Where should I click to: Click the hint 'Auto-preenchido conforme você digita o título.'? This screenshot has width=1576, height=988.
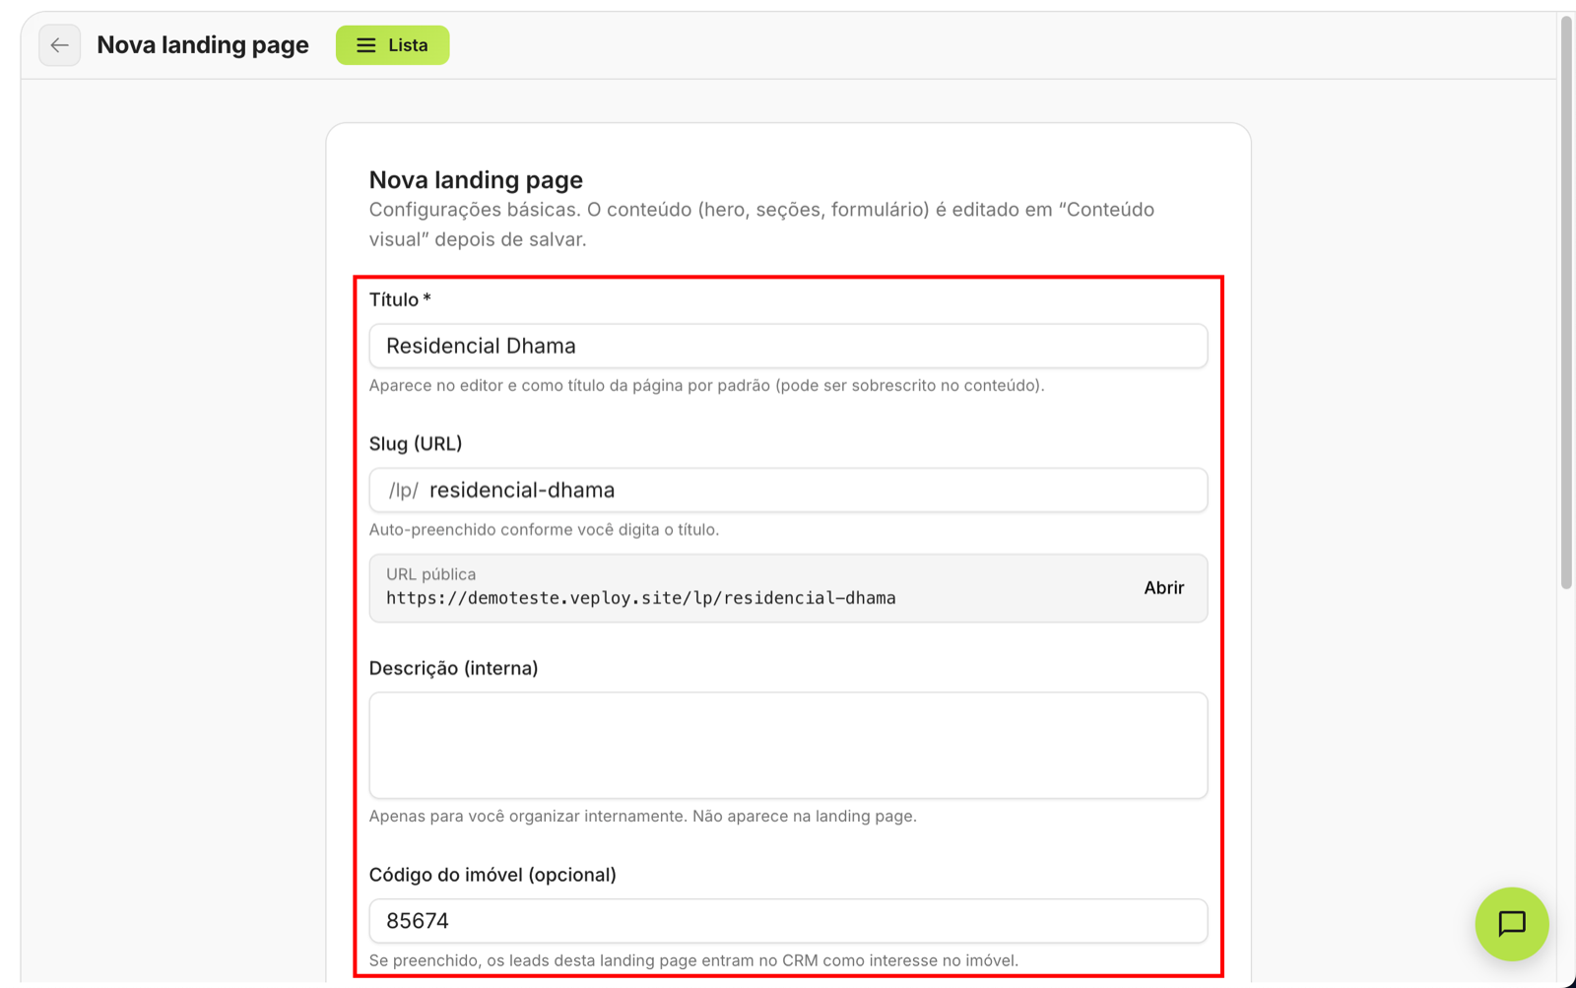tap(544, 530)
